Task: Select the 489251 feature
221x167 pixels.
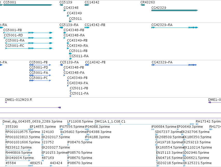Action: tap(32, 166)
